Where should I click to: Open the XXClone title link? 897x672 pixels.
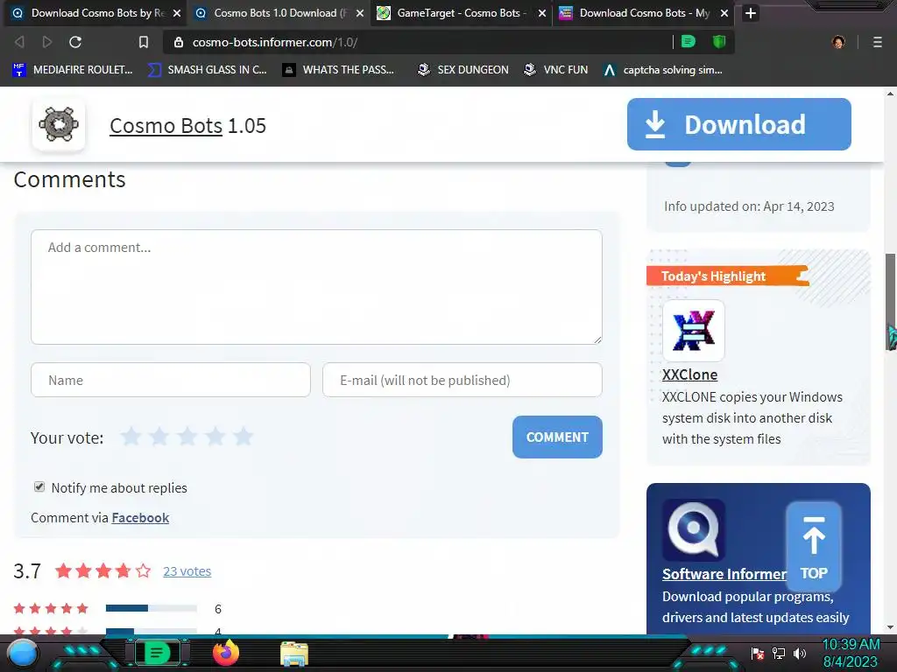[689, 374]
